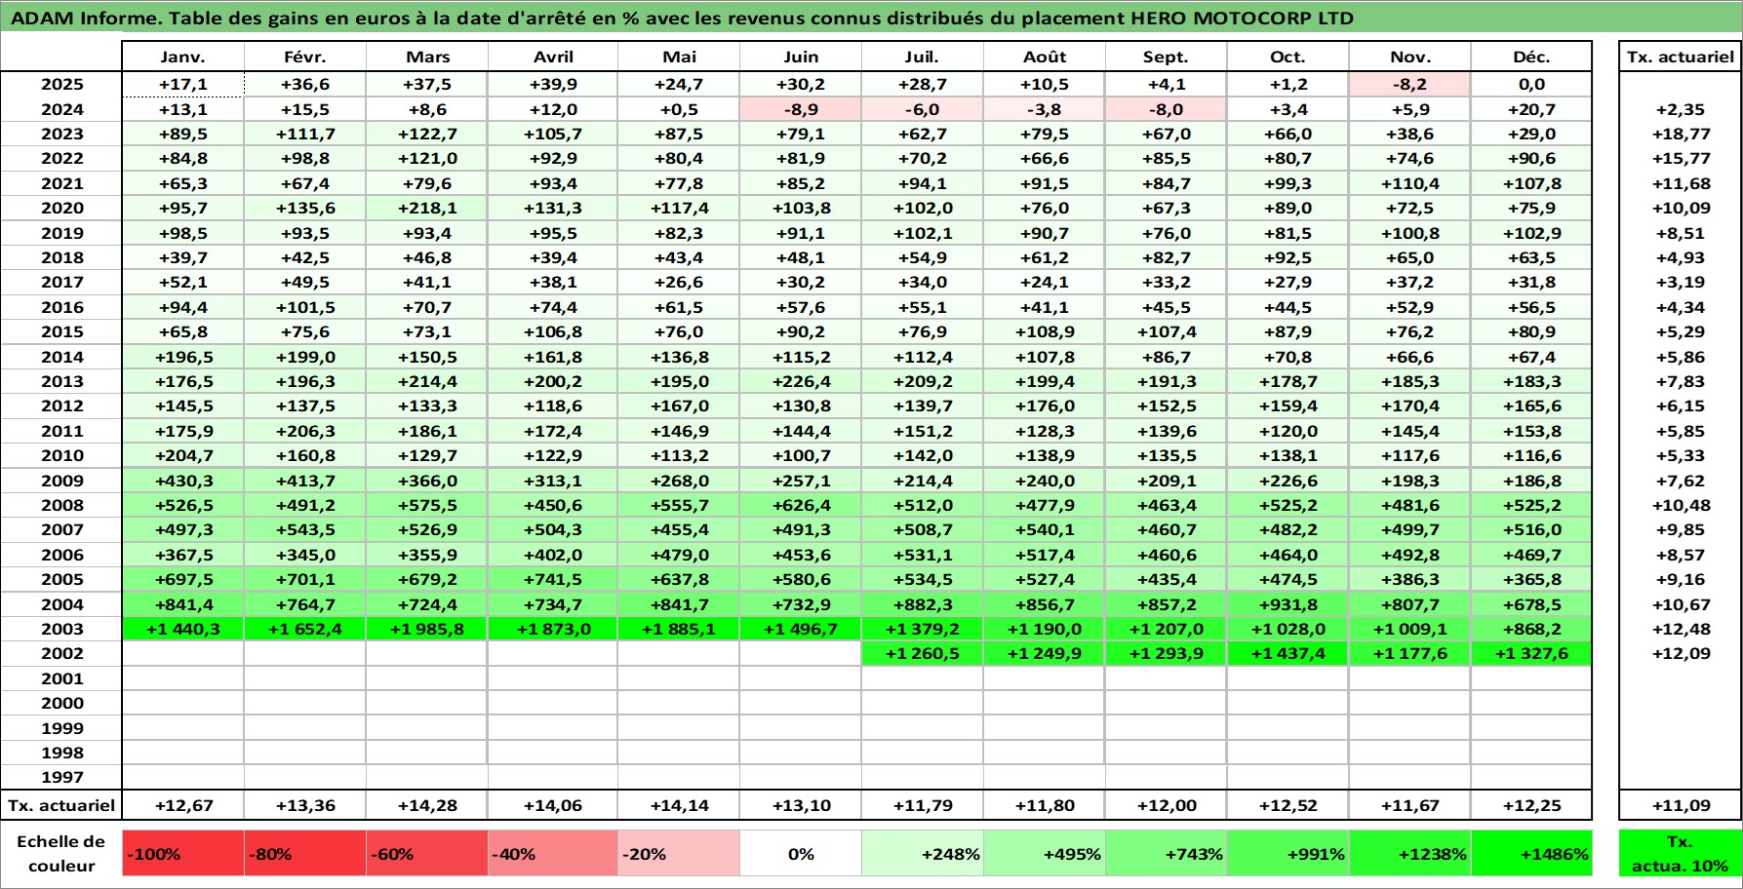Image resolution: width=1743 pixels, height=889 pixels.
Task: Click the +199,0 cell in Févr. 2014
Action: tap(305, 357)
